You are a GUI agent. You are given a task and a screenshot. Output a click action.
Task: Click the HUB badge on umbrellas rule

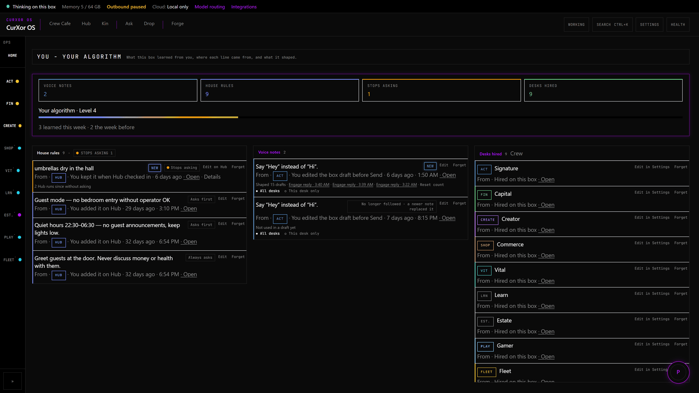59,178
